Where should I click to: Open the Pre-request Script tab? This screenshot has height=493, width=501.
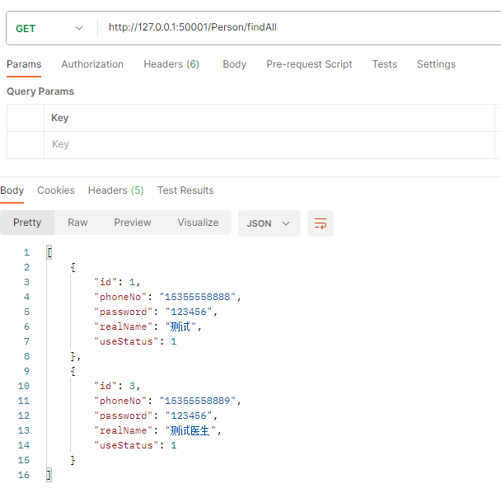tap(309, 64)
